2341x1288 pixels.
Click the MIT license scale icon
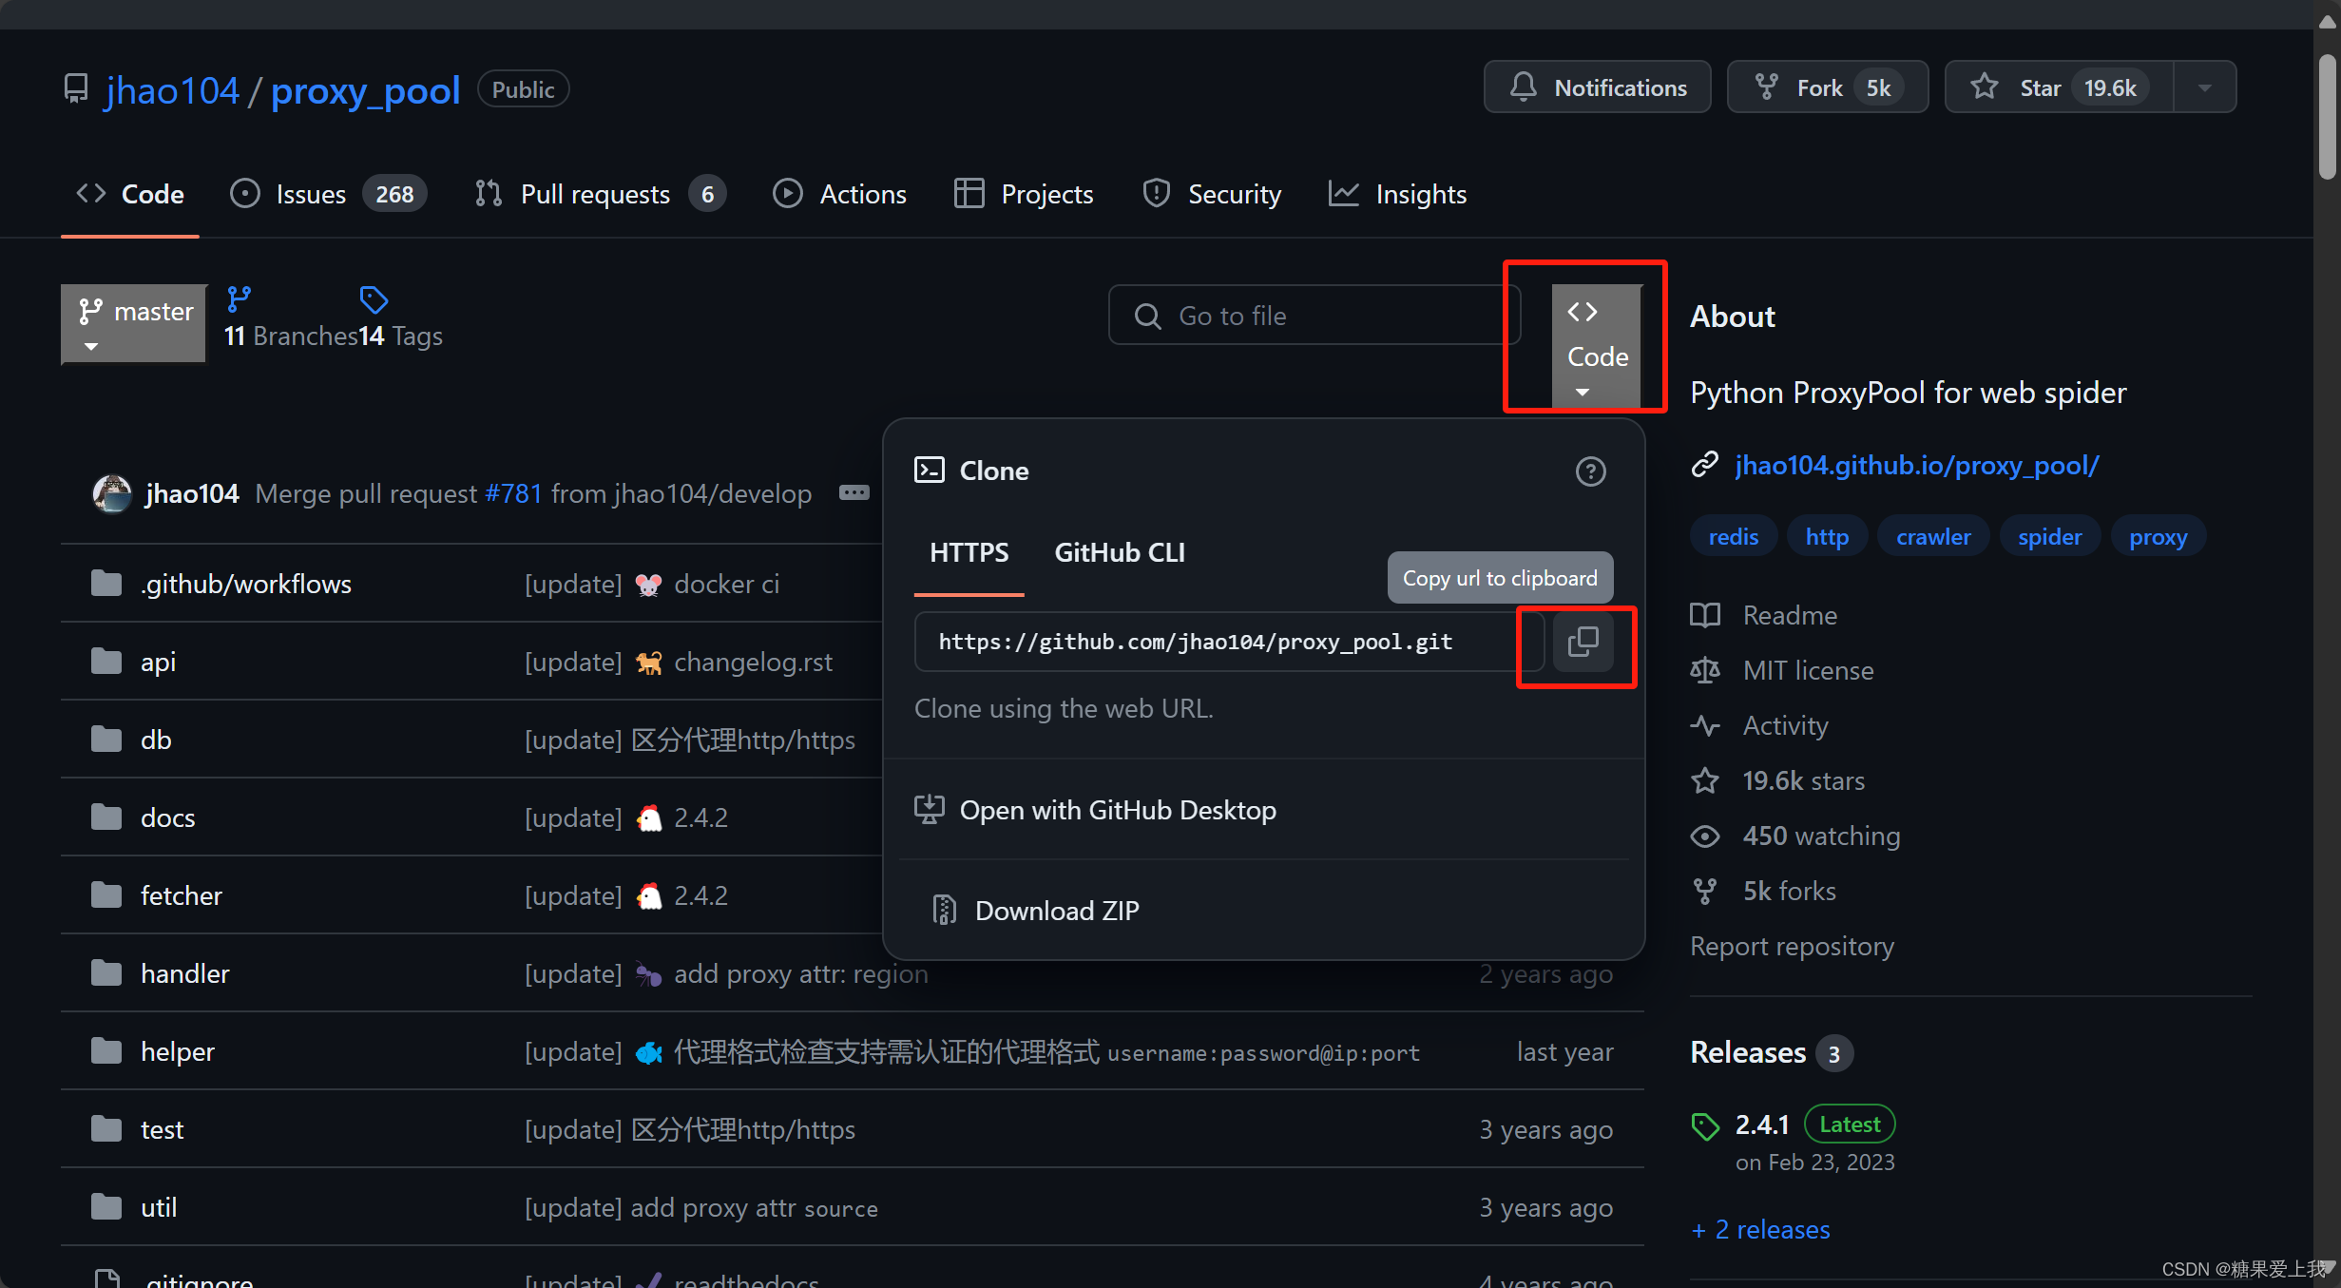(1705, 670)
